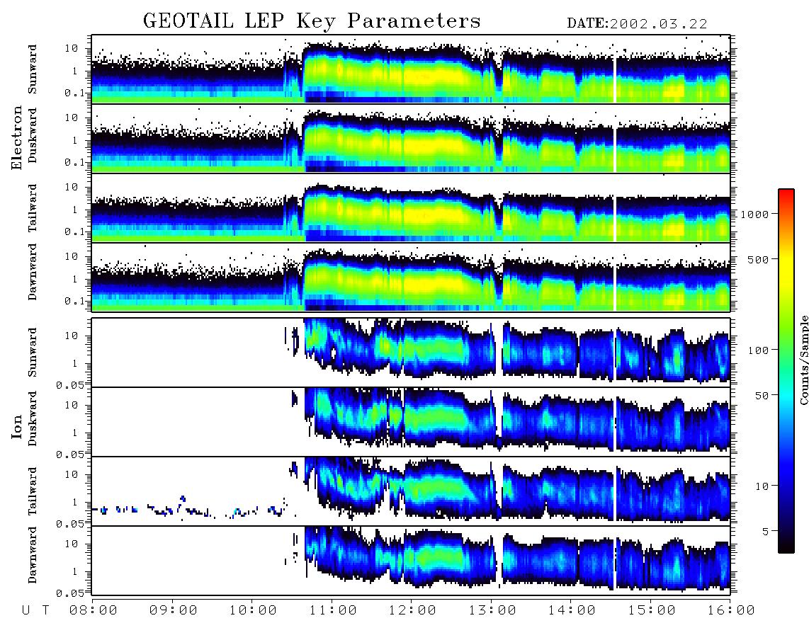Click the 10 tick of Ion Dawnward axis
Viewport: 809px width, 623px height.
(x=72, y=544)
